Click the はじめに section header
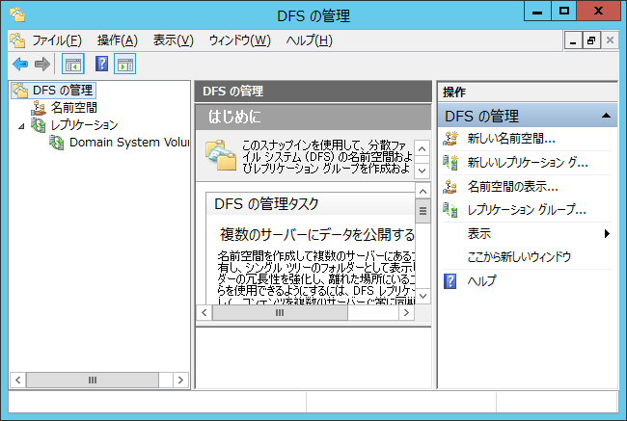 313,117
